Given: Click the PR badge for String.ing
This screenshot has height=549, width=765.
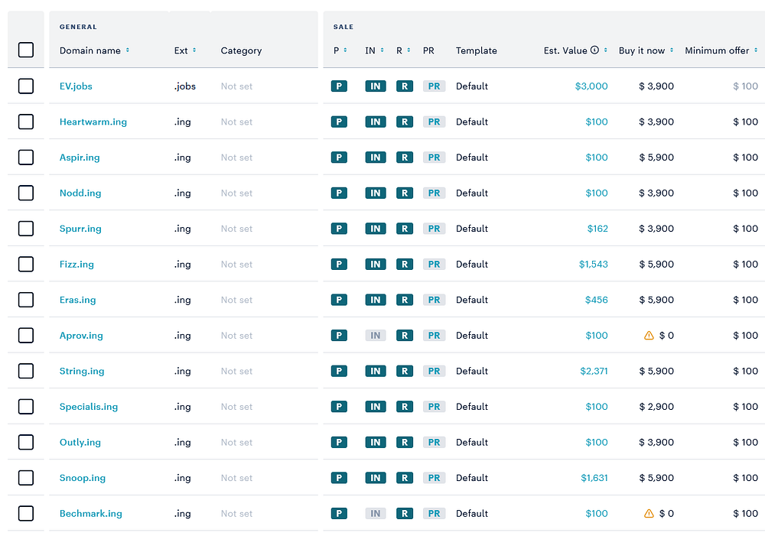Looking at the screenshot, I should point(434,372).
